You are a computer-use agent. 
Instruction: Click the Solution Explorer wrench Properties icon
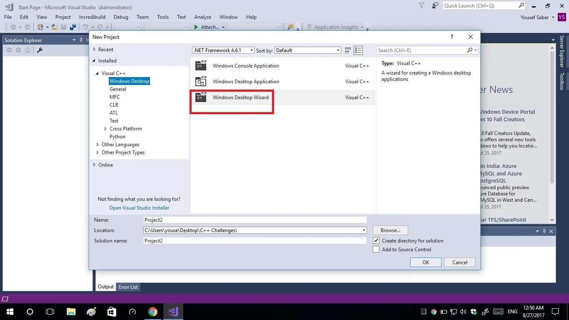click(x=40, y=50)
